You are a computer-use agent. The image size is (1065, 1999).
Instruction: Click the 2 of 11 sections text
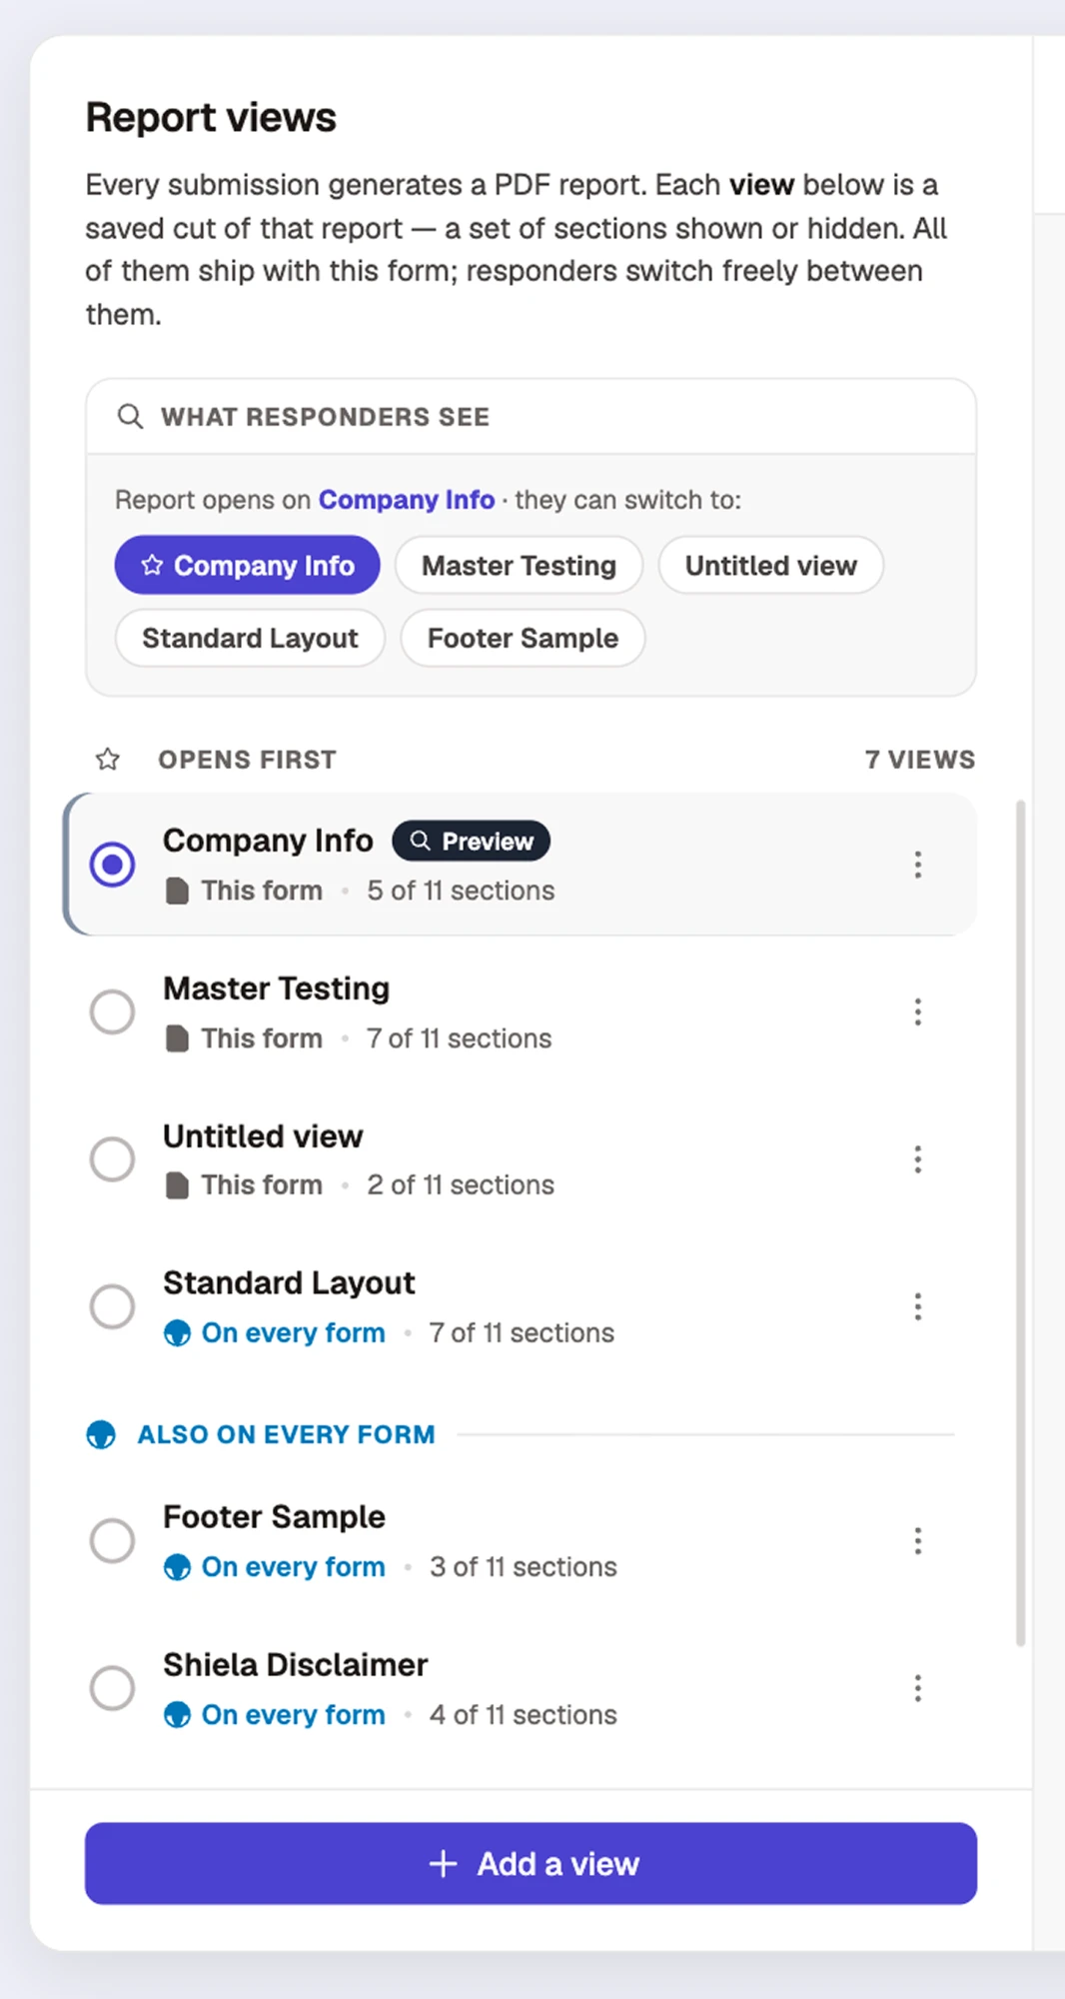coord(461,1185)
